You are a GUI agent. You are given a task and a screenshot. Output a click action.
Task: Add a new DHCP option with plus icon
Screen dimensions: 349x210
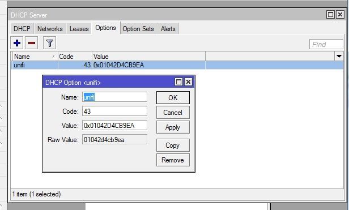coord(17,43)
